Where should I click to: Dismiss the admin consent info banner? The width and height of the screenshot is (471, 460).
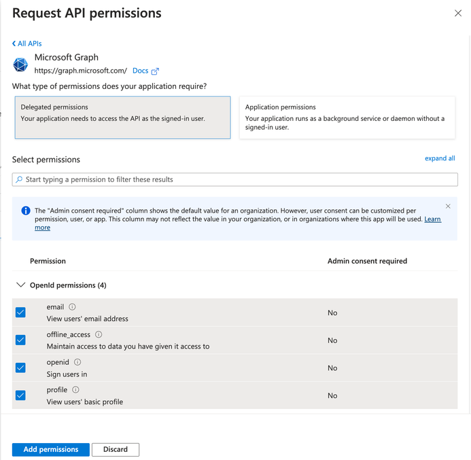tap(448, 206)
